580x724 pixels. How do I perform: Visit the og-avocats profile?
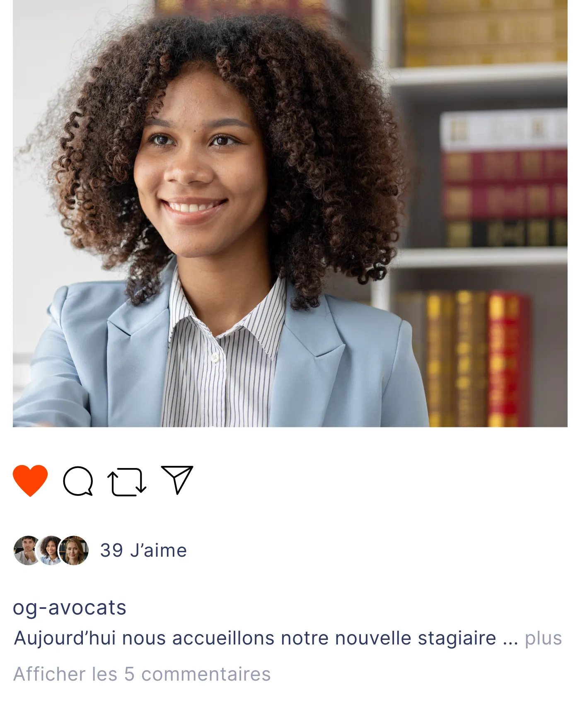[x=70, y=608]
